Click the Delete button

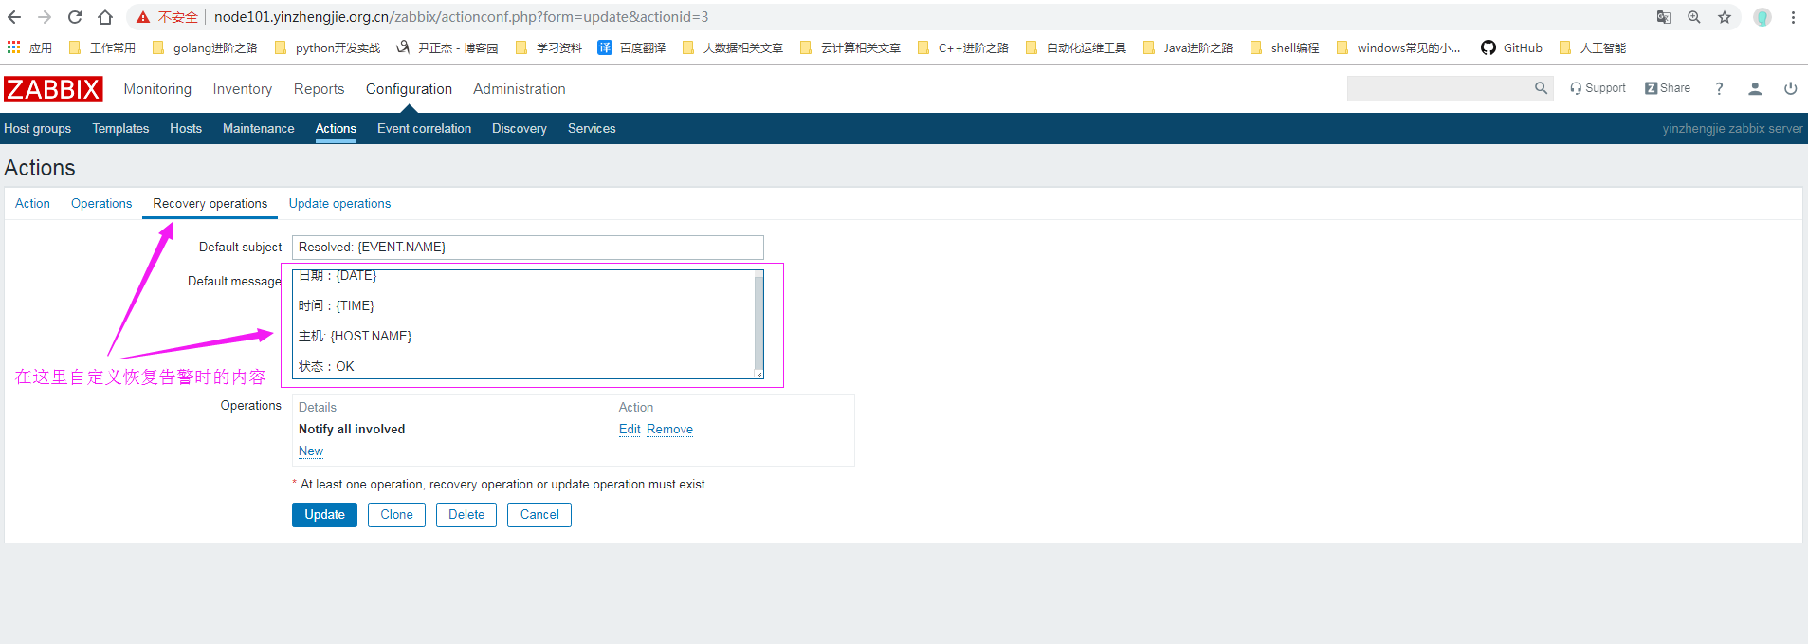(466, 515)
